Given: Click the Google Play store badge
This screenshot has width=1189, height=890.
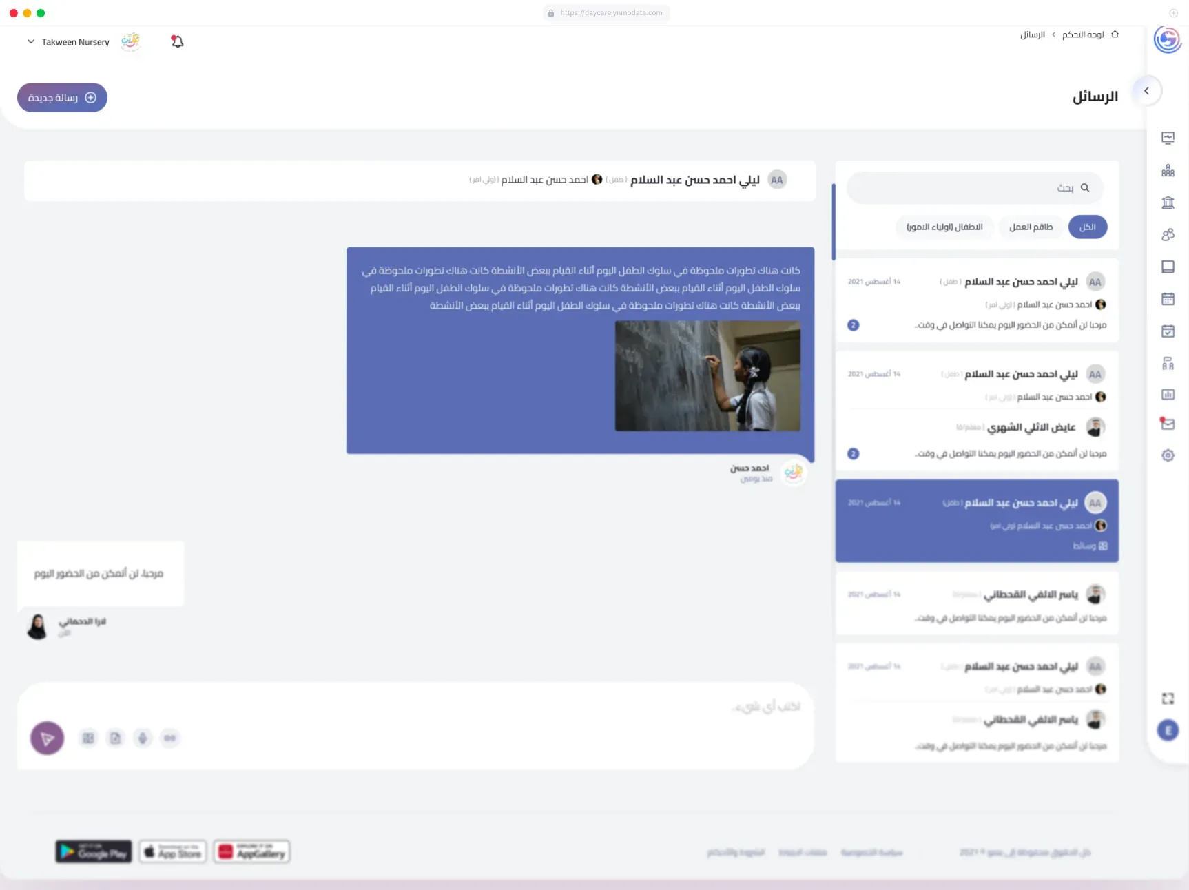Looking at the screenshot, I should point(94,852).
